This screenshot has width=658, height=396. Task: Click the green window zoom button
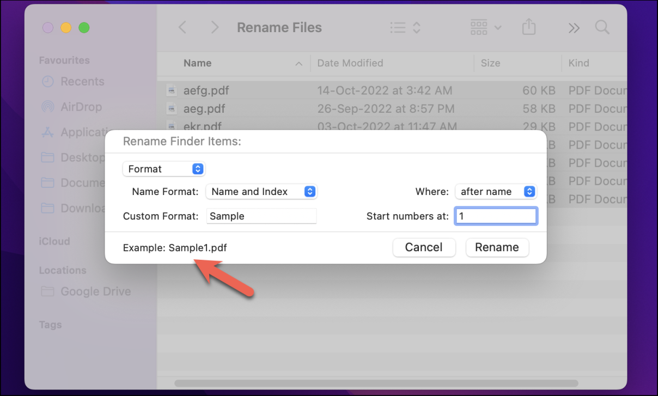(84, 28)
